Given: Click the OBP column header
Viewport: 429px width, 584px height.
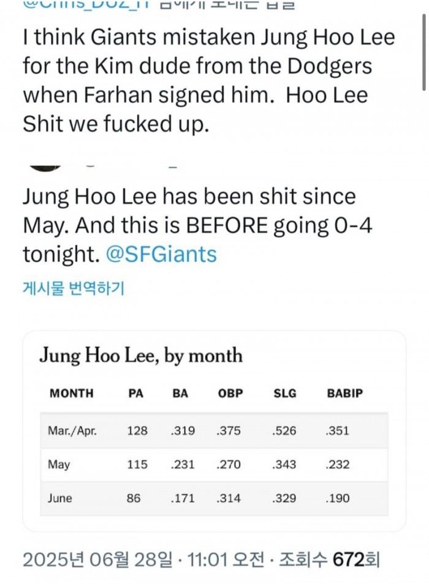Looking at the screenshot, I should click(x=230, y=393).
